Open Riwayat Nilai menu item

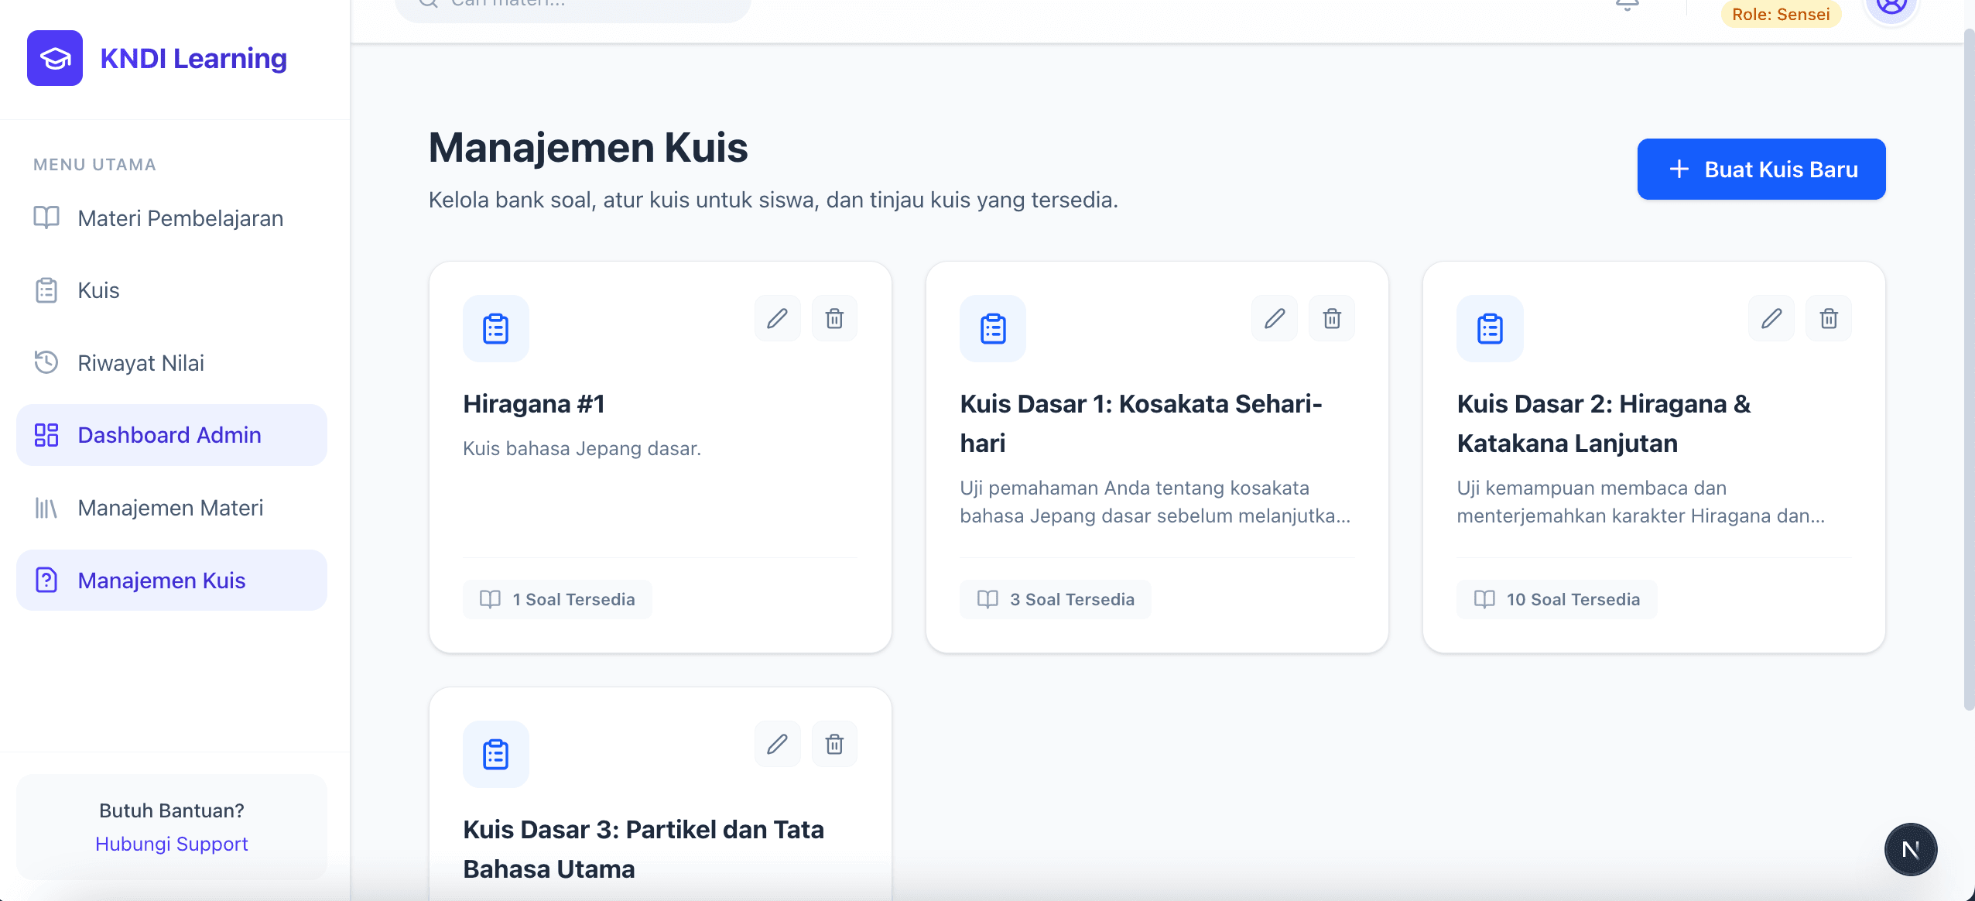[172, 362]
